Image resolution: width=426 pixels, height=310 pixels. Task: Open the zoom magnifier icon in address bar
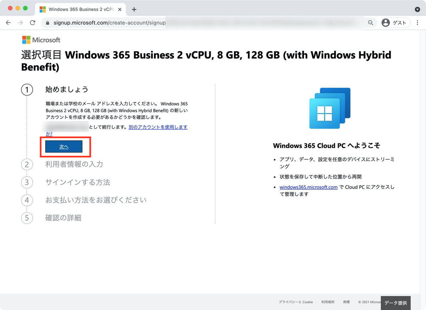tap(371, 23)
